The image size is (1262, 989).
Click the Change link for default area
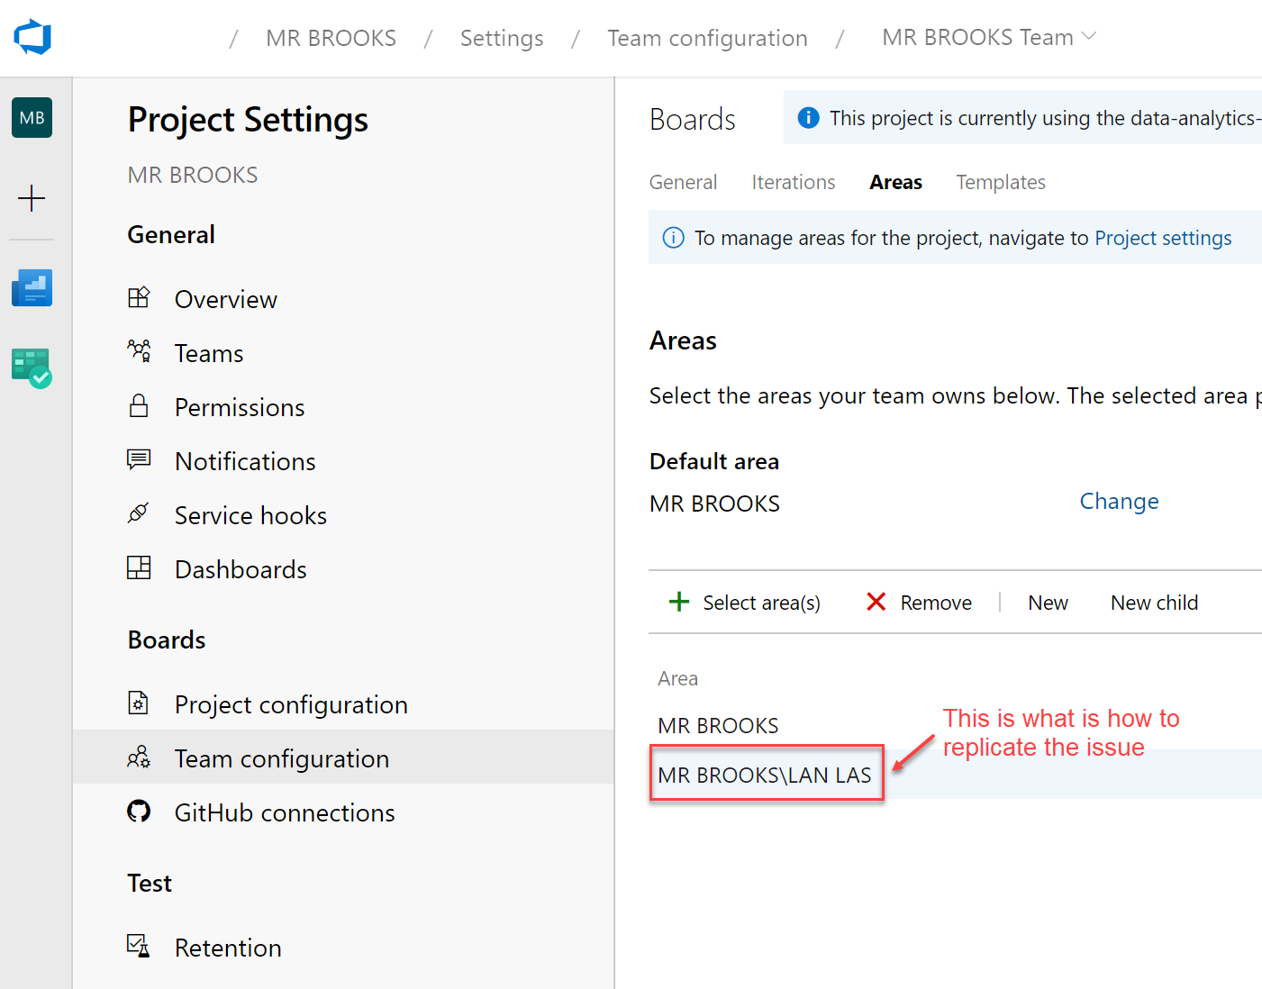(1119, 501)
